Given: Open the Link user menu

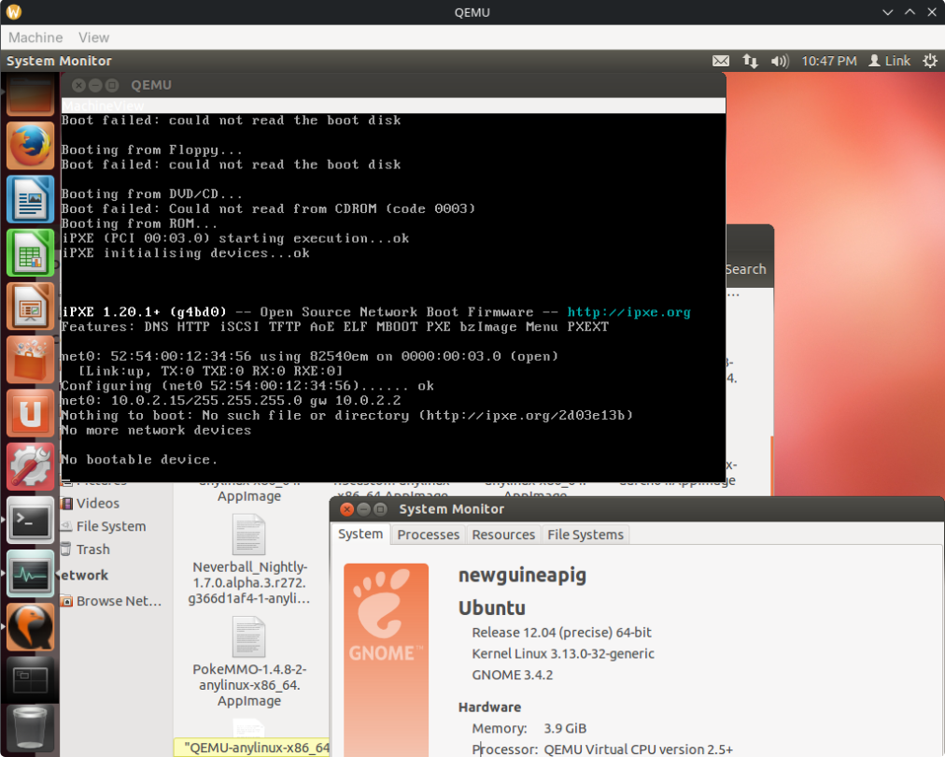Looking at the screenshot, I should coord(890,61).
